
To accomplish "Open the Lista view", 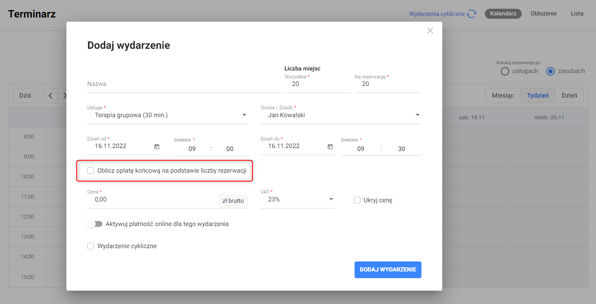I will [x=577, y=13].
